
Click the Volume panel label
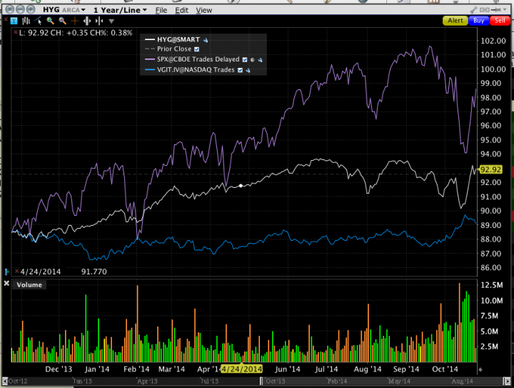(x=29, y=284)
